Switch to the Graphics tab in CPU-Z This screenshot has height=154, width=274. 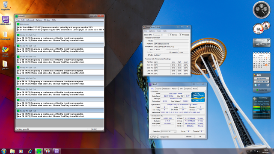point(188,89)
